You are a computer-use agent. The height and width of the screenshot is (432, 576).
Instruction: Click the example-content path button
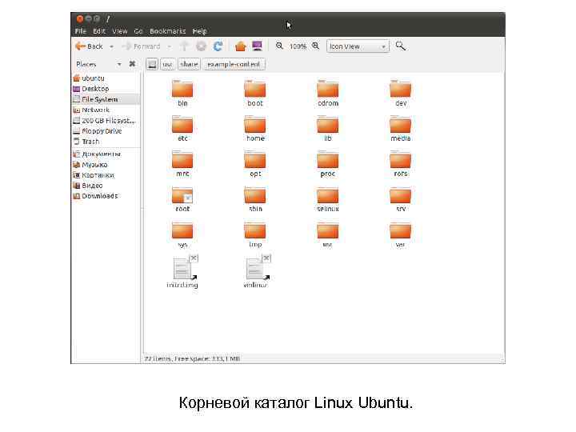(x=234, y=64)
